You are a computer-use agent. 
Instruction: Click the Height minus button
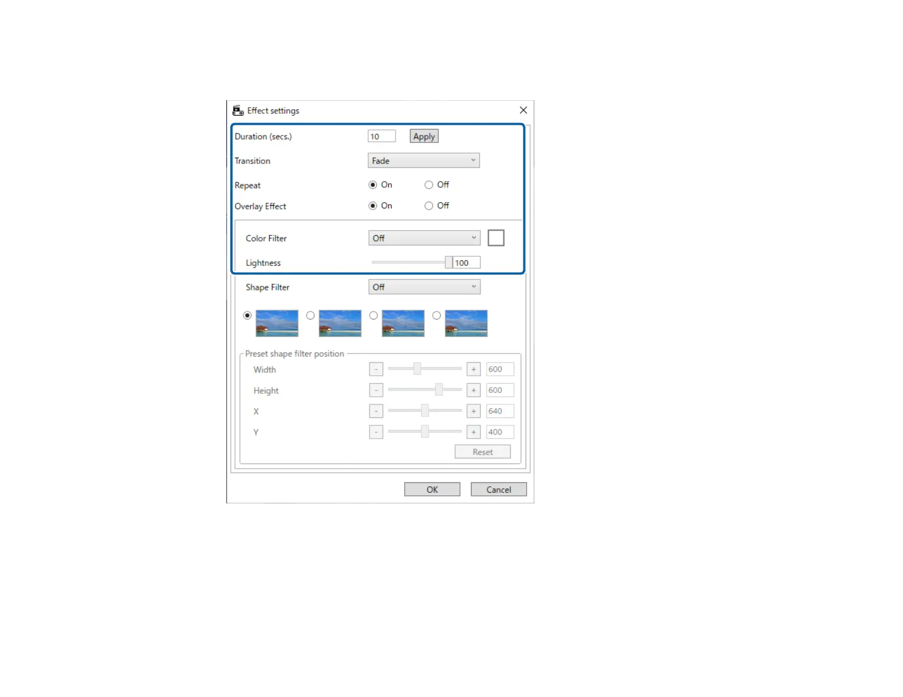pos(376,390)
